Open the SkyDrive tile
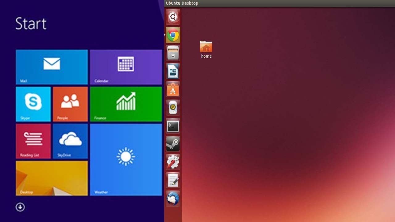The width and height of the screenshot is (395, 222). tap(70, 141)
